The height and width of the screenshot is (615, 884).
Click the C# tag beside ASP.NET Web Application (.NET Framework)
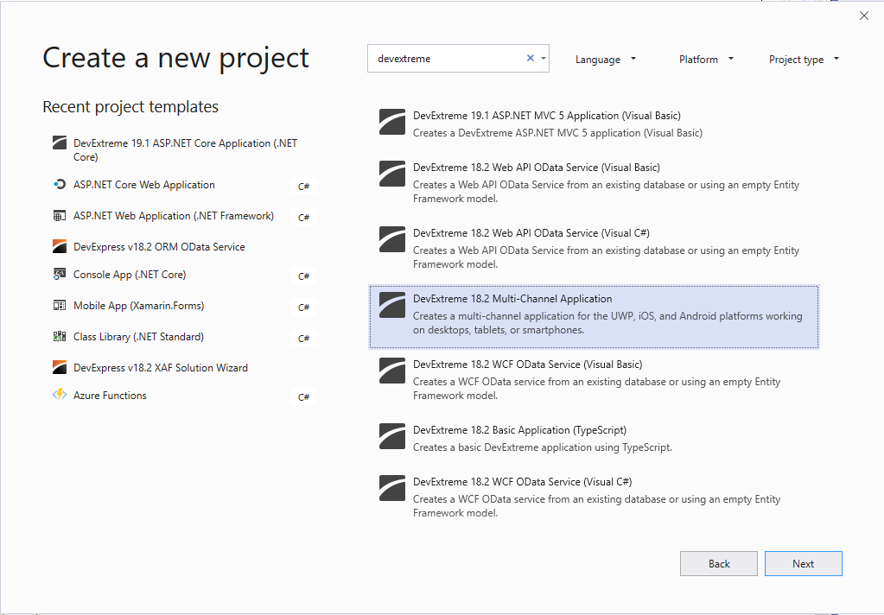pos(304,217)
